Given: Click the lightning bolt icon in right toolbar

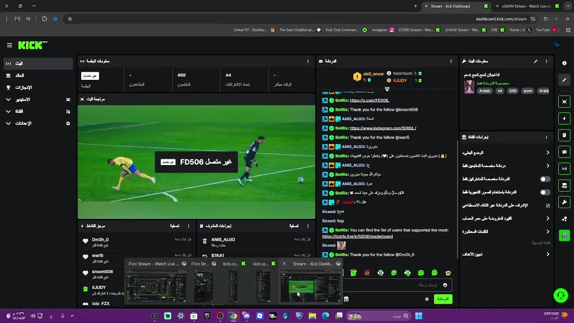Looking at the screenshot, I should (x=565, y=118).
